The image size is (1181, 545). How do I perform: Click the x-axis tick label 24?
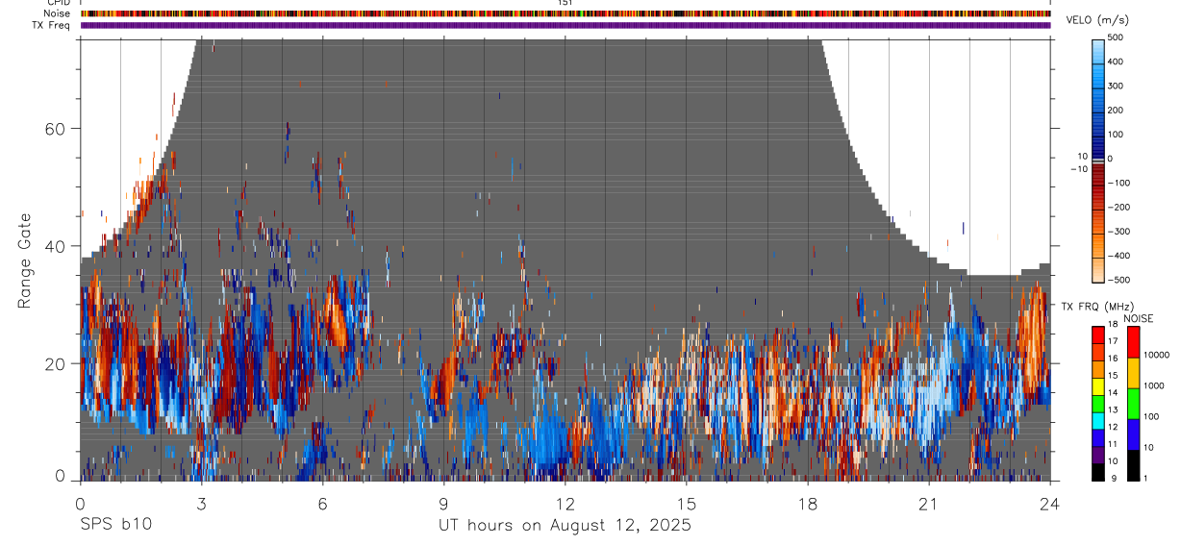click(x=1050, y=503)
